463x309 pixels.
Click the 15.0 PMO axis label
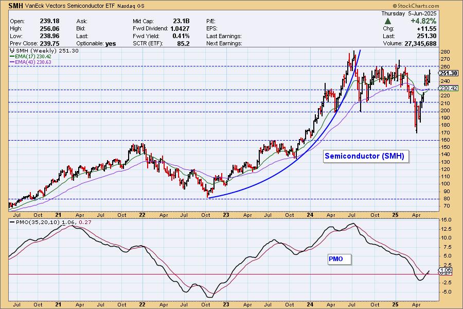(446, 220)
